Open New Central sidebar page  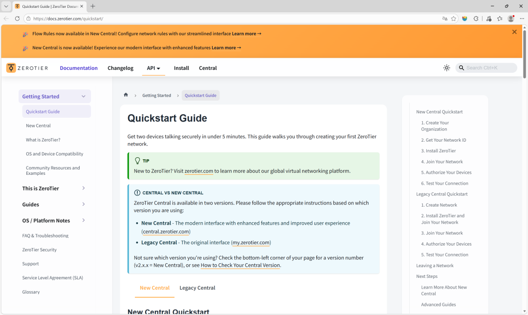[x=39, y=126]
